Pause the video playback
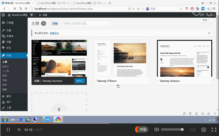This screenshot has height=136, width=219. 8,130
